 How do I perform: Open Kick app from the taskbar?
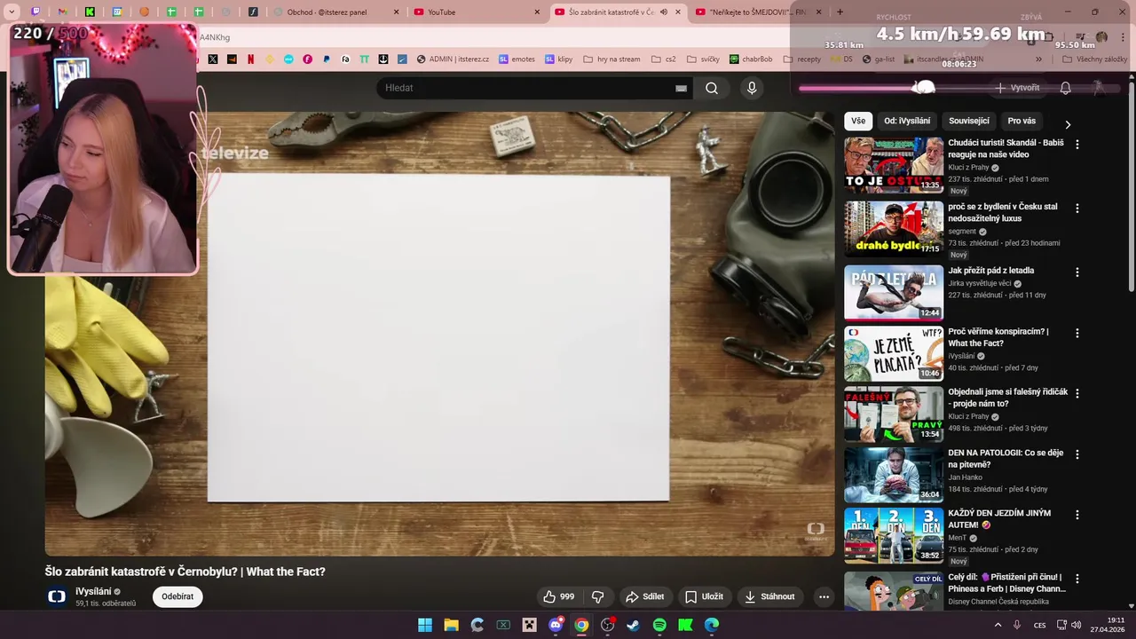685,625
